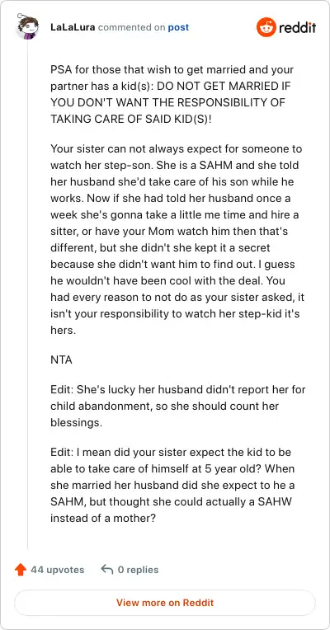Click the "commented on" gray text
Viewport: 330px width, 630px height.
click(131, 27)
